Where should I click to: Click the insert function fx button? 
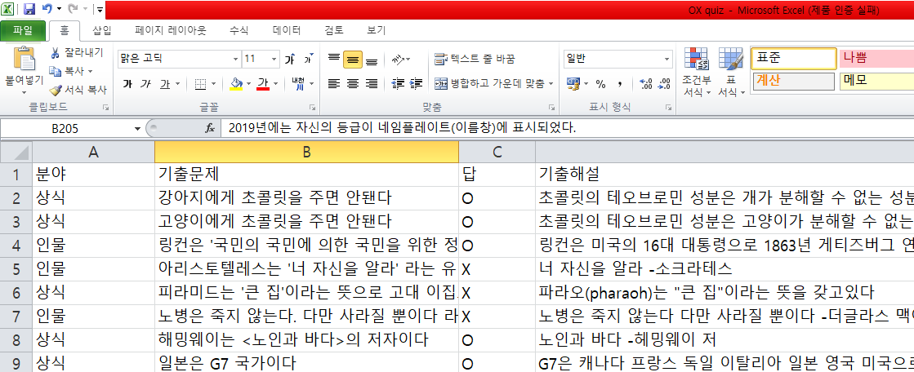click(x=210, y=129)
